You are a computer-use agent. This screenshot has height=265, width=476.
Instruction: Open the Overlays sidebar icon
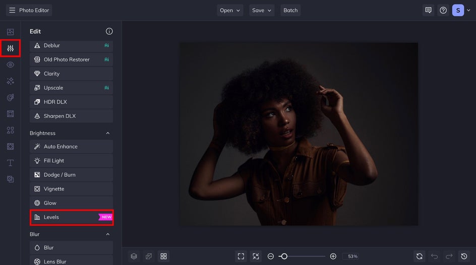[10, 147]
